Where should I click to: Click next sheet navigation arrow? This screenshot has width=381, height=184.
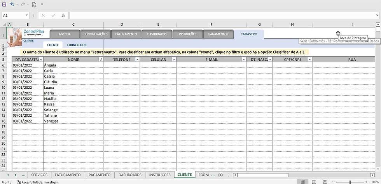click(x=16, y=175)
